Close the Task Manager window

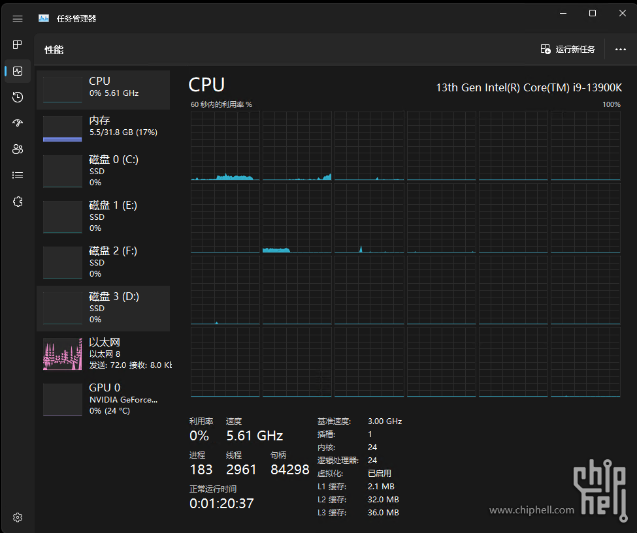click(x=623, y=14)
